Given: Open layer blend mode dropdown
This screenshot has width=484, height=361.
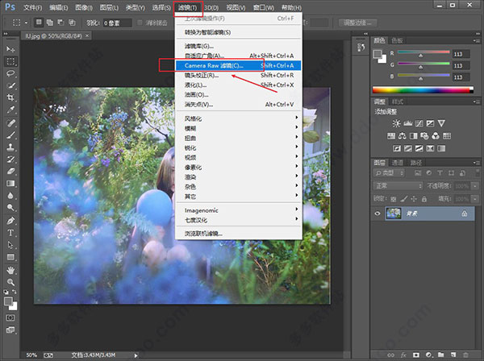Looking at the screenshot, I should pyautogui.click(x=398, y=186).
